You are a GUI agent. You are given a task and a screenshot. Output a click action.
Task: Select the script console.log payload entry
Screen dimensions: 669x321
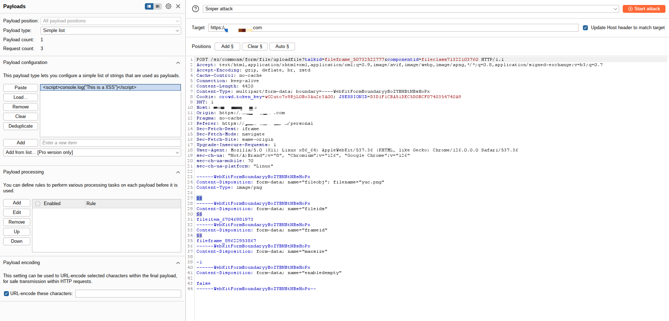(110, 87)
